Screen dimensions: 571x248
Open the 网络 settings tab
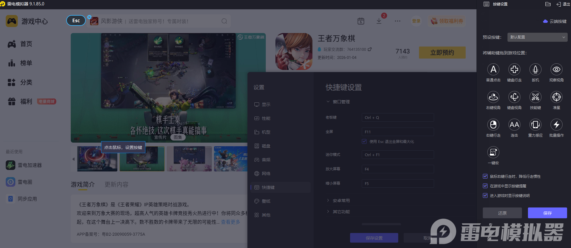point(281,174)
